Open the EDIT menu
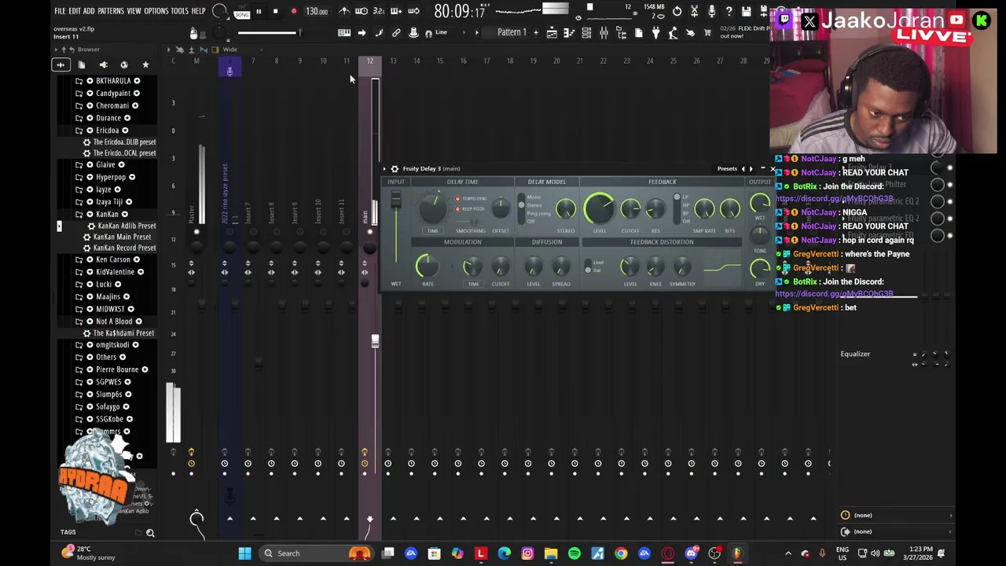The height and width of the screenshot is (566, 1006). click(75, 11)
